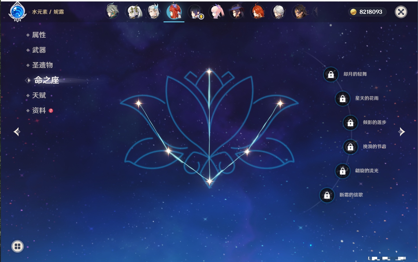Select the silver-haired portrait with blue horn
The width and height of the screenshot is (418, 262).
(x=153, y=12)
